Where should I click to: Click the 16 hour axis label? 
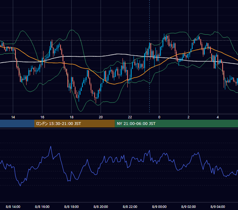[42, 117]
